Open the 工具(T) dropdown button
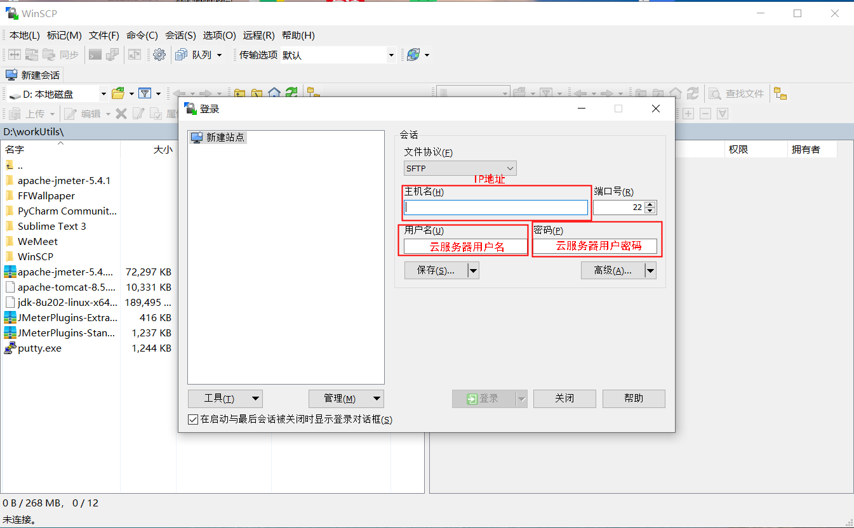Image resolution: width=854 pixels, height=528 pixels. click(x=225, y=399)
